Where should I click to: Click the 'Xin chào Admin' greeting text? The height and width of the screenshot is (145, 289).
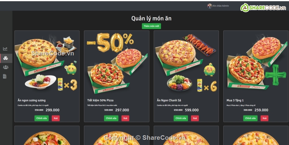(x=221, y=6)
